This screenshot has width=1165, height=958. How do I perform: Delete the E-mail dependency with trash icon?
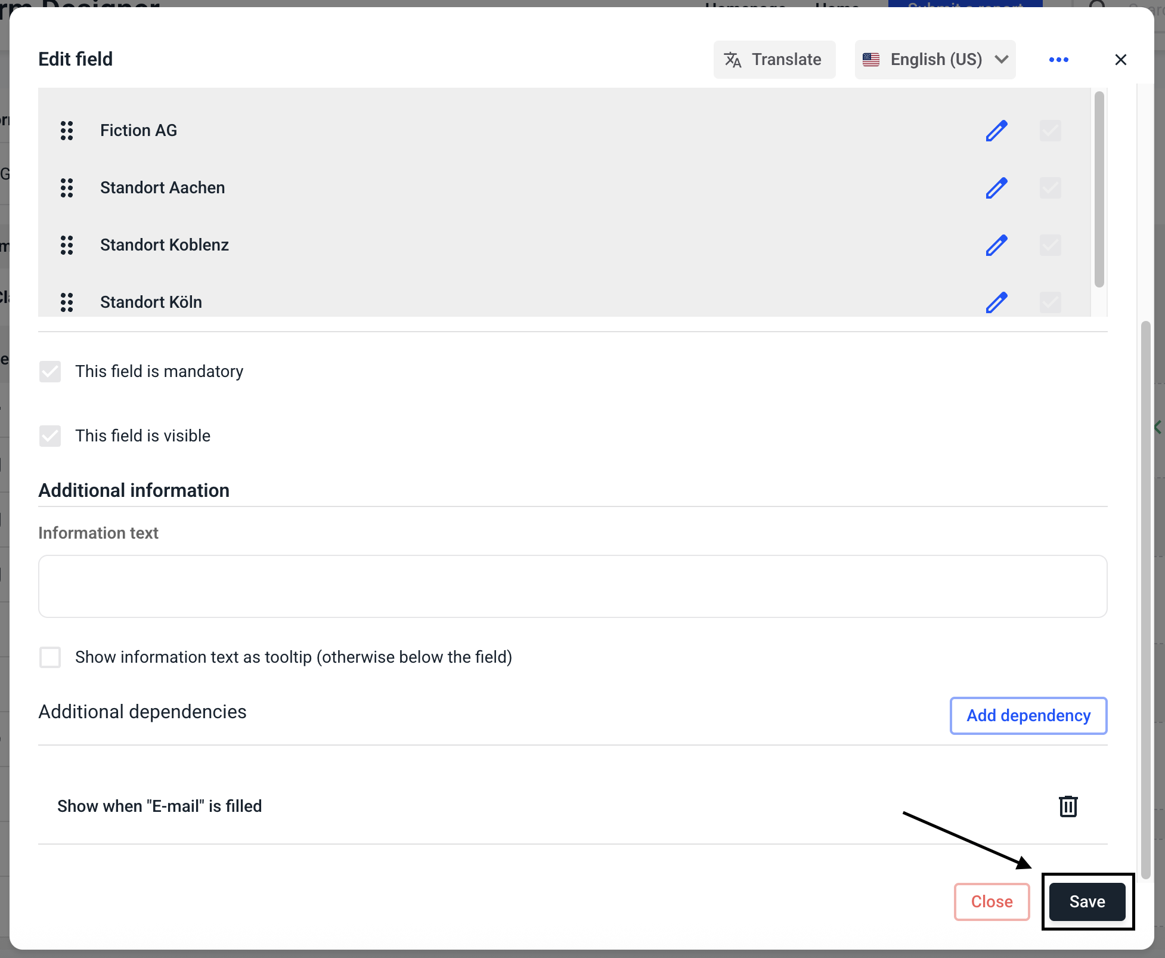click(1068, 806)
